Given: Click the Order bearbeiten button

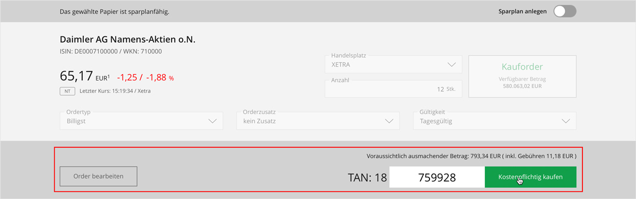Looking at the screenshot, I should 99,176.
